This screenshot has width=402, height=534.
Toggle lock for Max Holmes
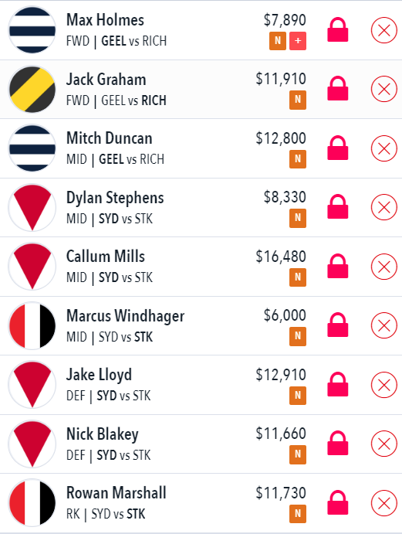pyautogui.click(x=337, y=30)
